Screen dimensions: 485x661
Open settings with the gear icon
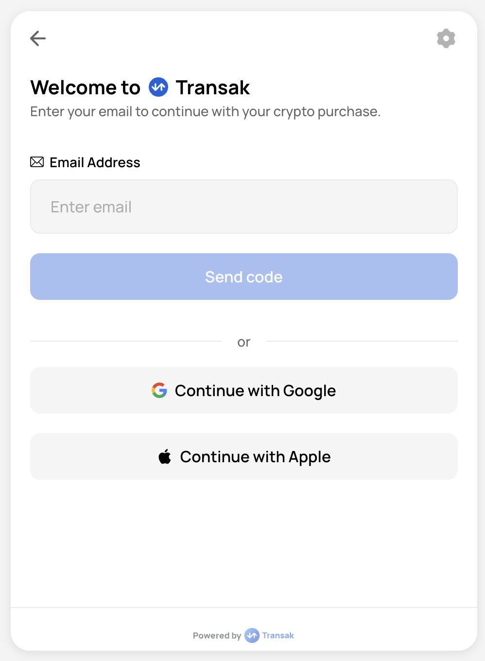coord(446,38)
